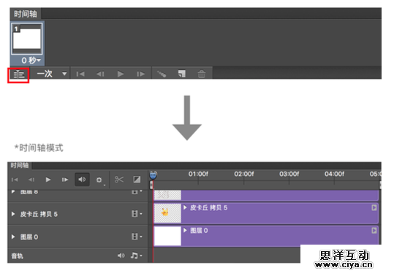Go to previous frame in frame animation panel
394x276 pixels.
101,74
